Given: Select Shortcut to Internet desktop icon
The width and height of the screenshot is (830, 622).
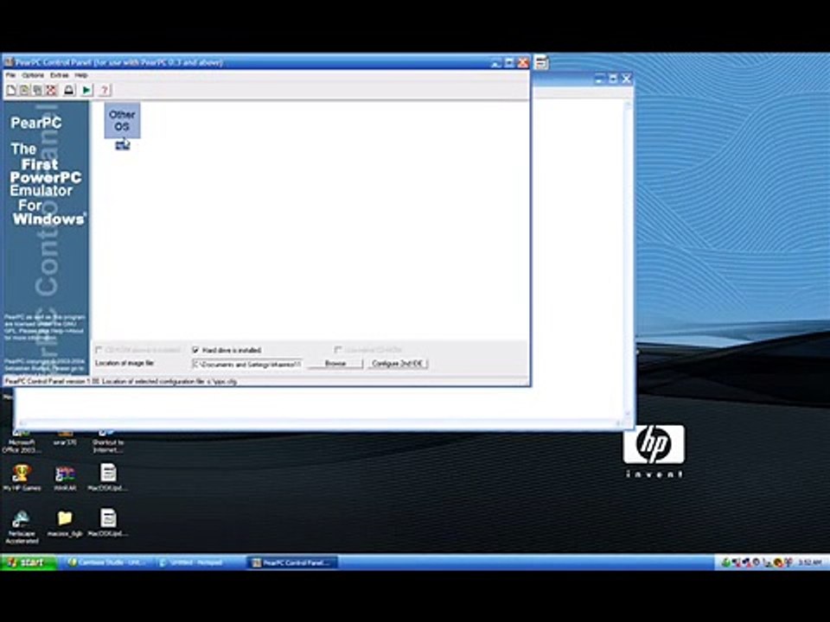Looking at the screenshot, I should coord(108,442).
